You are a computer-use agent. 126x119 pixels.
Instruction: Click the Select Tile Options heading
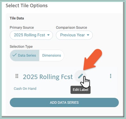[x=27, y=6]
